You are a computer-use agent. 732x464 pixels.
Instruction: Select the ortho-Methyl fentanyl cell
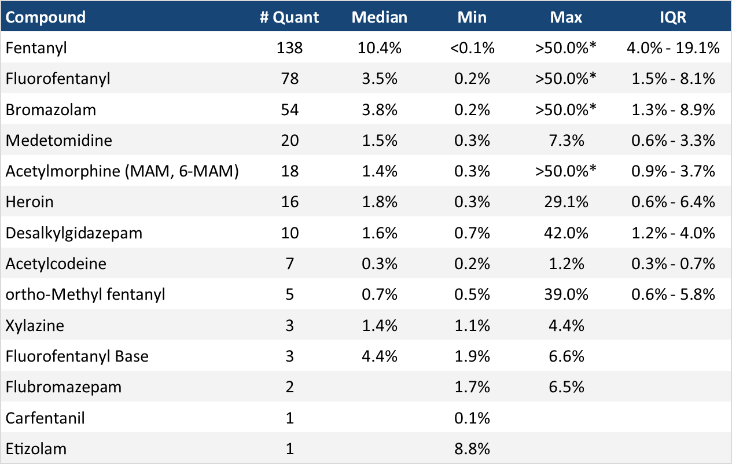click(x=86, y=294)
